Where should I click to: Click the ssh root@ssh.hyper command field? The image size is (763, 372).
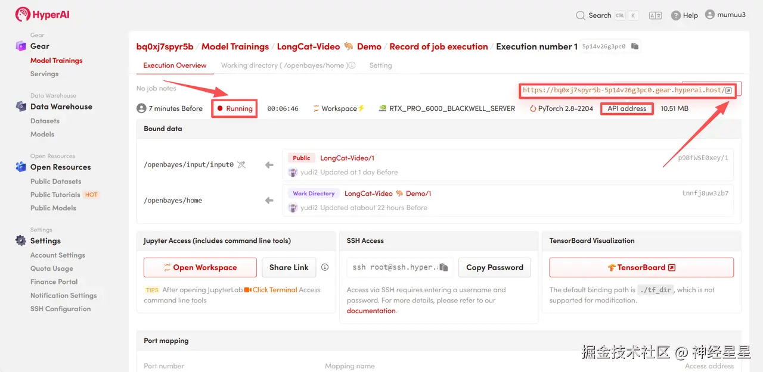tap(400, 267)
